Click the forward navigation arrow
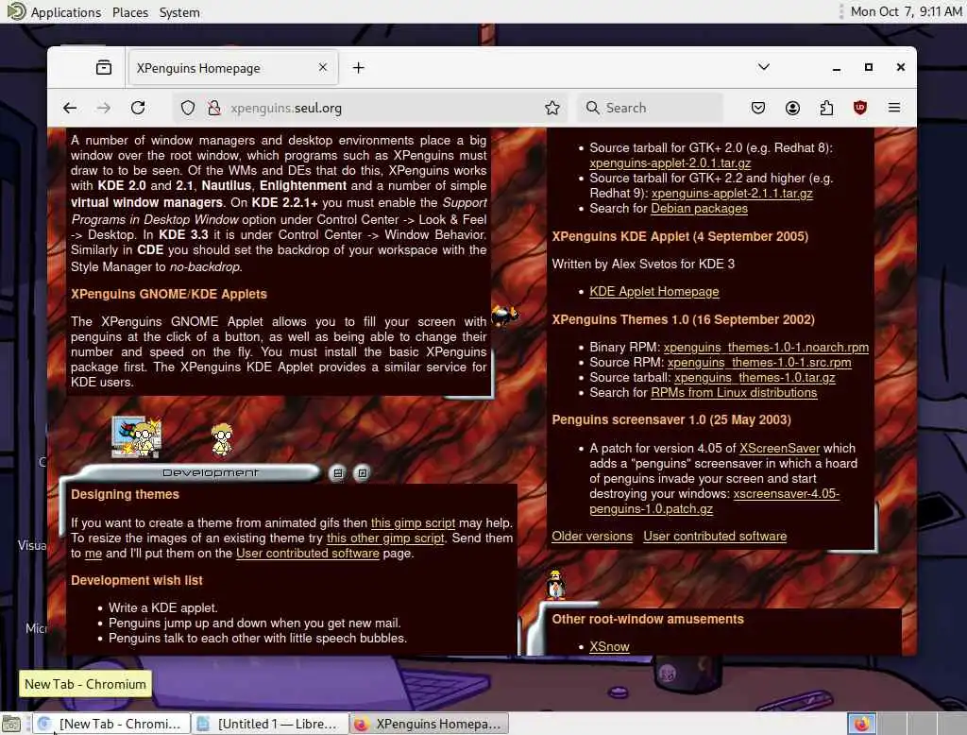This screenshot has height=735, width=967. pos(104,108)
